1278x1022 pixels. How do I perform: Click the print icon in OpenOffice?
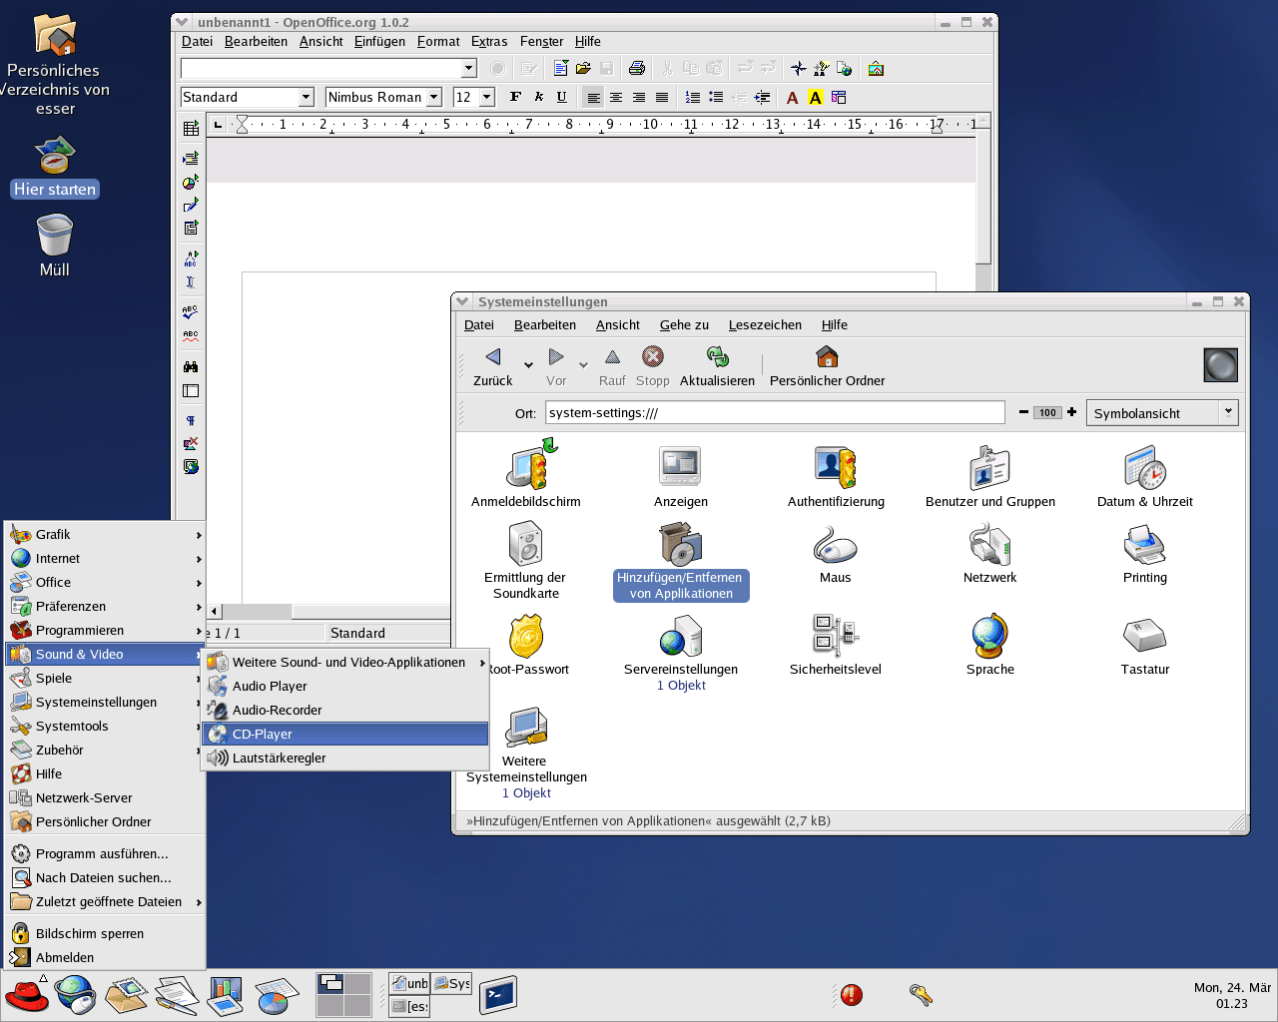tap(638, 68)
